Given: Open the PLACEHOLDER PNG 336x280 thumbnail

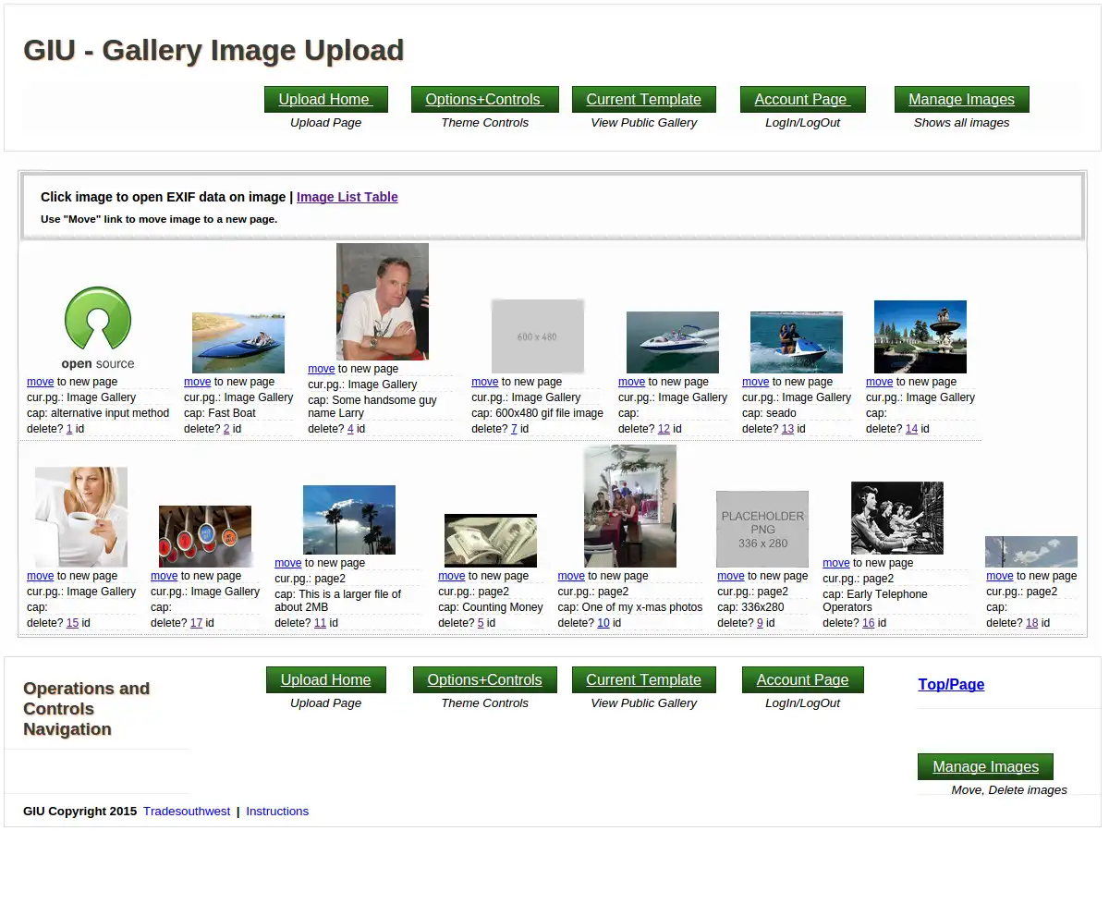Looking at the screenshot, I should point(762,530).
